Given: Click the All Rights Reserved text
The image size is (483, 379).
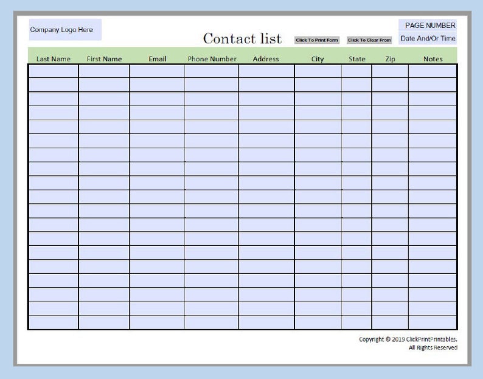Looking at the screenshot, I should click(433, 347).
